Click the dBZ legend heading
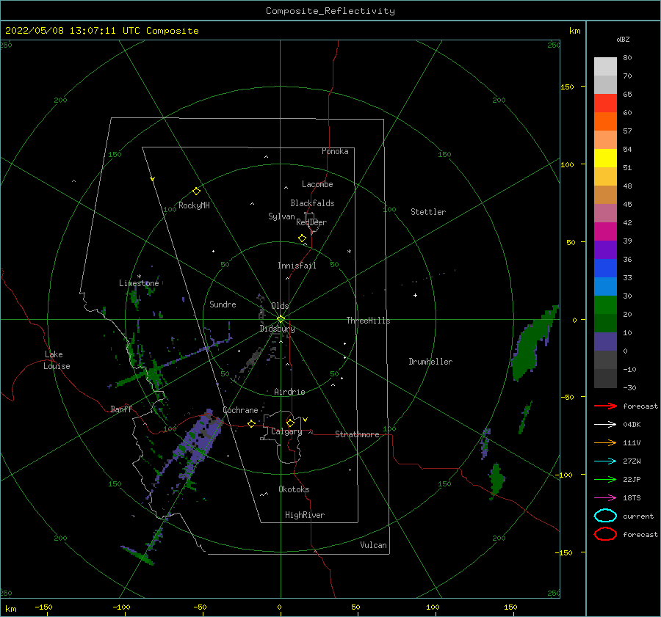This screenshot has width=661, height=617. [x=623, y=39]
